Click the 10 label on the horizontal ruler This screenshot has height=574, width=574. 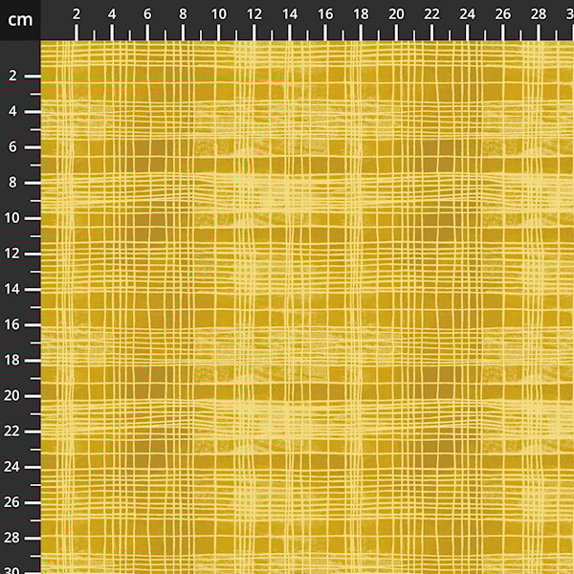click(x=218, y=14)
